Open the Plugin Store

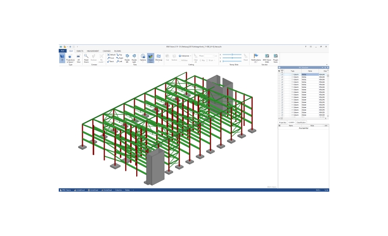[x=275, y=58]
